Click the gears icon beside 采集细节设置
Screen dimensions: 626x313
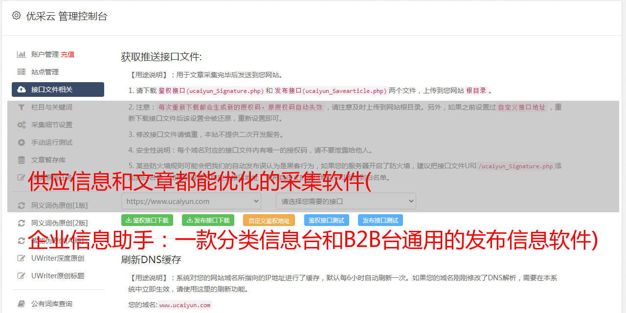click(22, 125)
